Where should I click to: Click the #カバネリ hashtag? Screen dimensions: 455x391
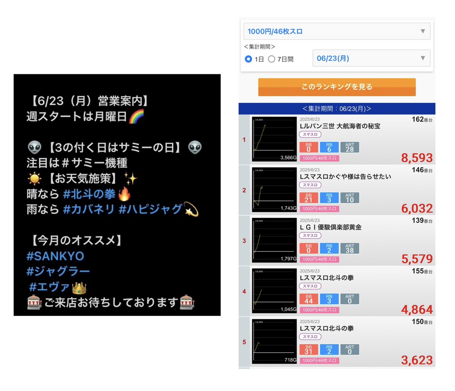(x=89, y=209)
